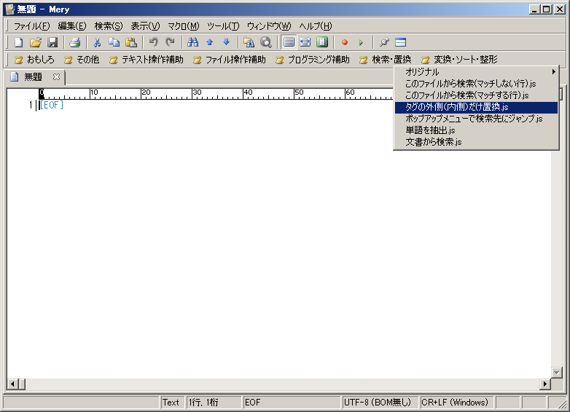Expand the オリジナル submenu

(x=477, y=72)
